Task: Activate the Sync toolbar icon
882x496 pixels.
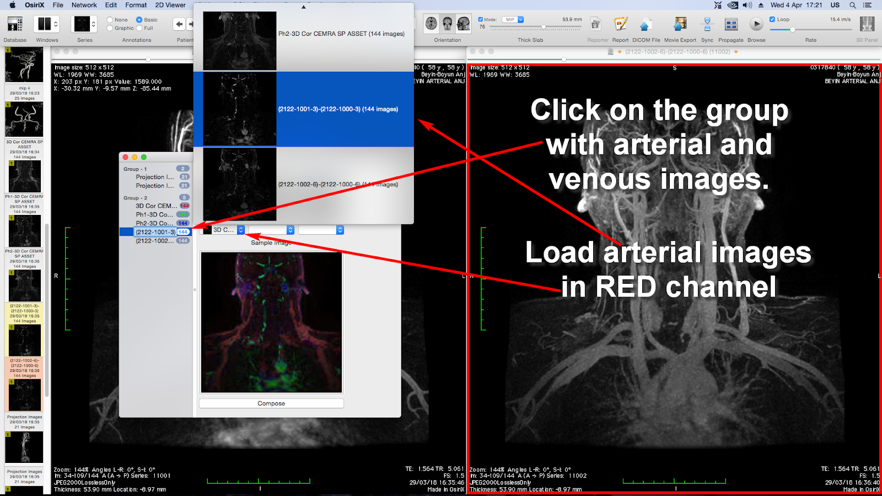Action: (x=707, y=25)
